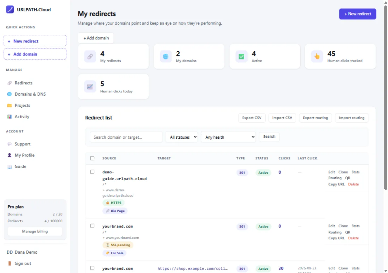Click the Manage billing button
This screenshot has height=273, width=388.
coord(35,231)
